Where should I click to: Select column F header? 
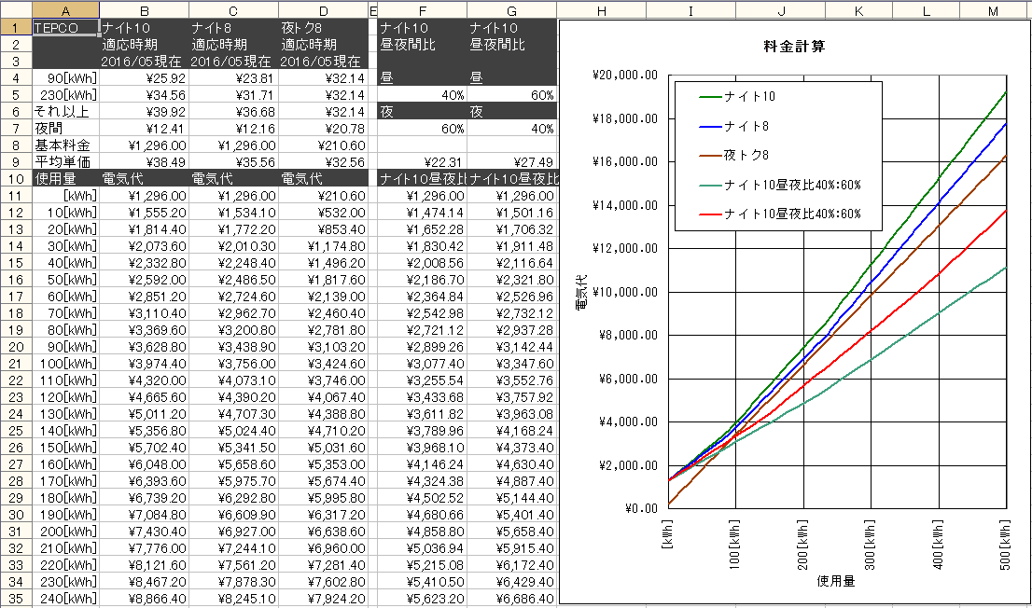[x=422, y=10]
